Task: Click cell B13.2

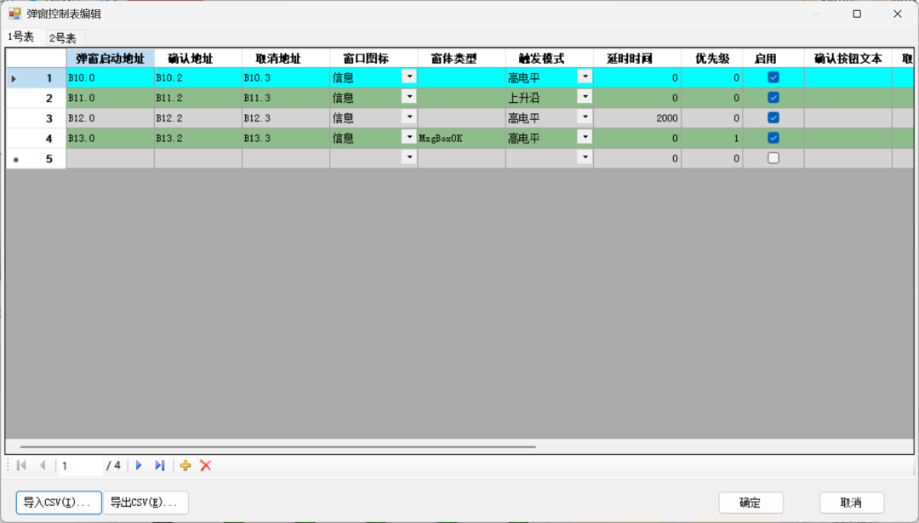Action: pyautogui.click(x=198, y=139)
